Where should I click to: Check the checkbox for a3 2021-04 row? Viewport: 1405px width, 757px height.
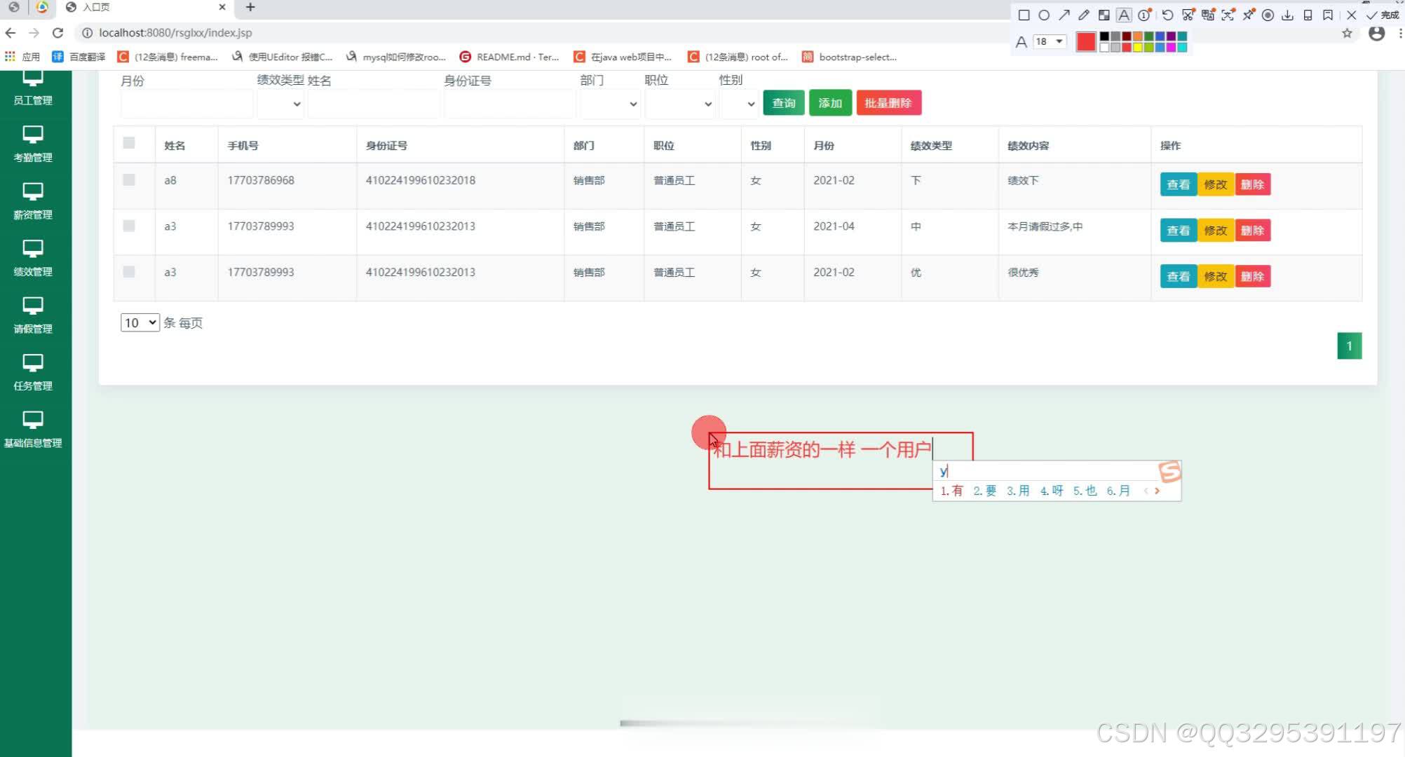(x=129, y=226)
